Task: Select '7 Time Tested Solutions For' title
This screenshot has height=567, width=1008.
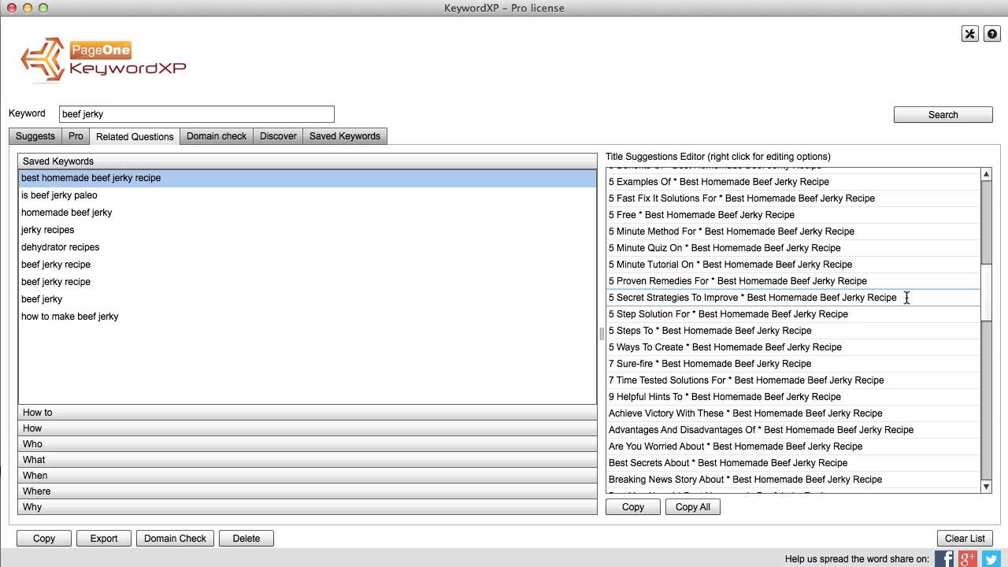Action: [x=793, y=380]
